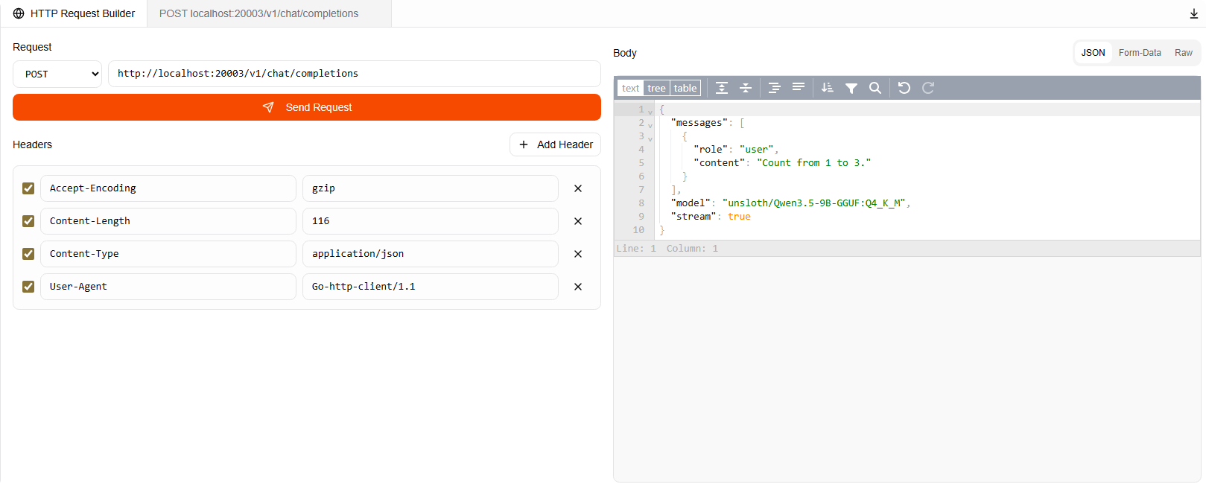Switch to HTTP Request Builder tab
Screen dimensions: 1206x487
(74, 13)
